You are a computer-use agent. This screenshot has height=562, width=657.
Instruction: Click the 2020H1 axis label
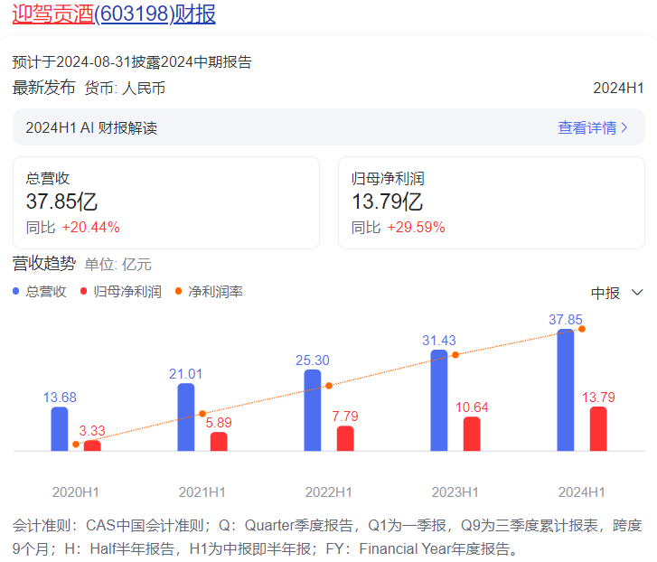coord(76,492)
